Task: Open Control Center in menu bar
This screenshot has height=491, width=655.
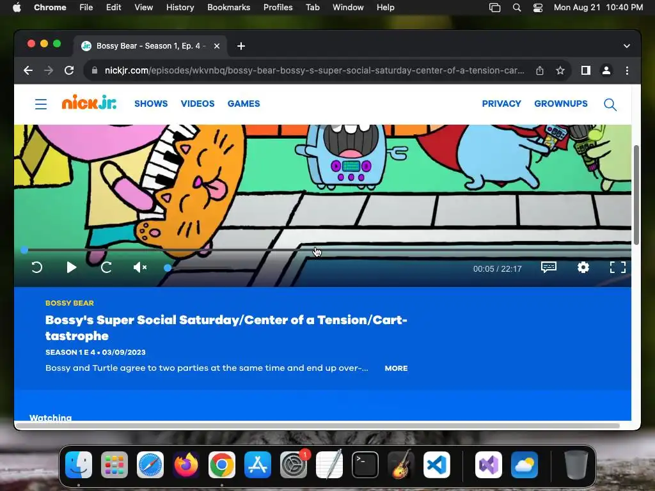Action: coord(537,8)
